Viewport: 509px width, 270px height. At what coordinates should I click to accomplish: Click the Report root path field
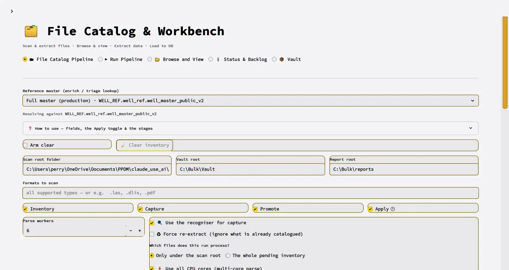(x=404, y=169)
